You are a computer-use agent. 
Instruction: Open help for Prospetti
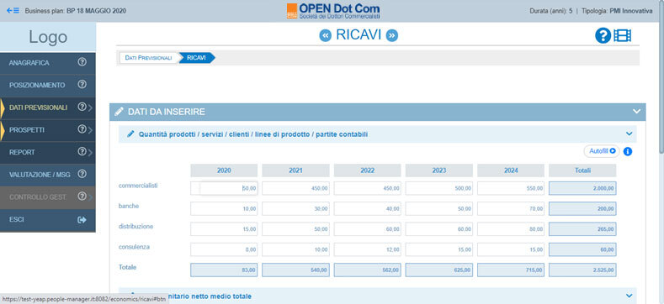[x=82, y=129]
